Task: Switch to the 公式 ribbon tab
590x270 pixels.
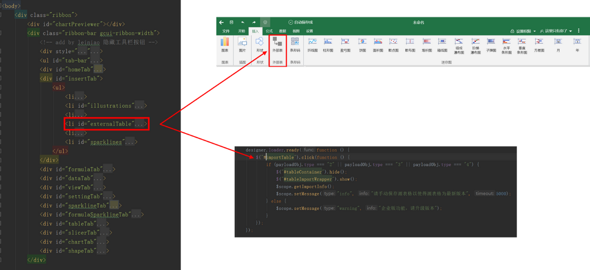Action: 269,30
